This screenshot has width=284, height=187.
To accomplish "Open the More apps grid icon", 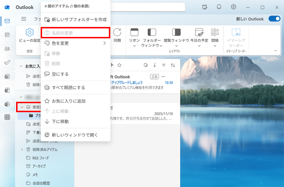I will tap(7, 117).
